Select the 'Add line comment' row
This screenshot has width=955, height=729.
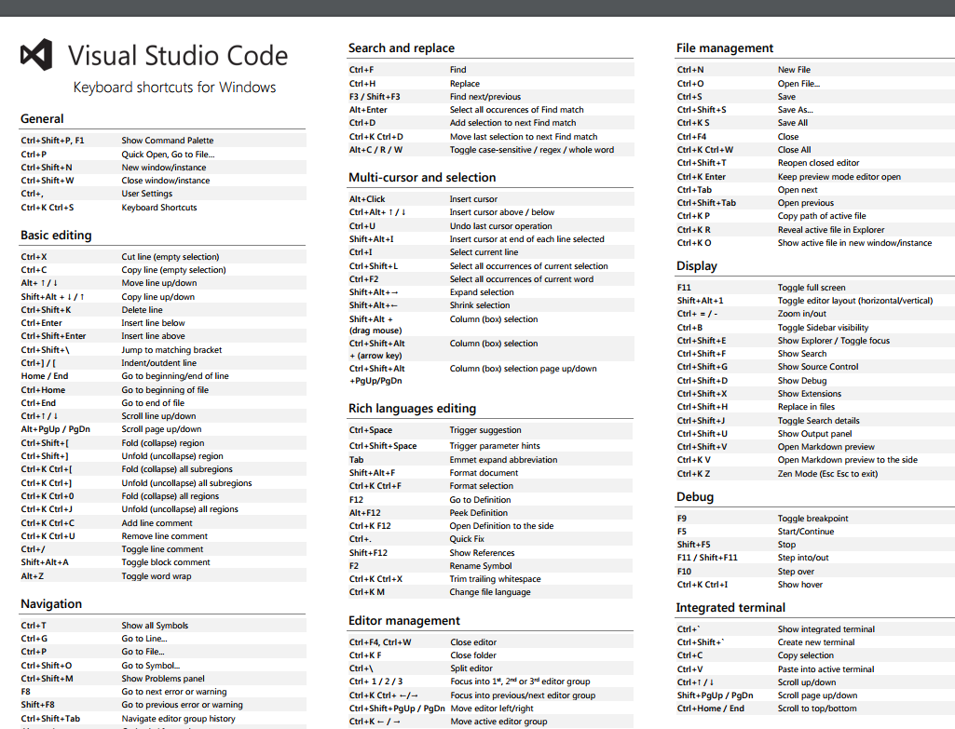163,522
